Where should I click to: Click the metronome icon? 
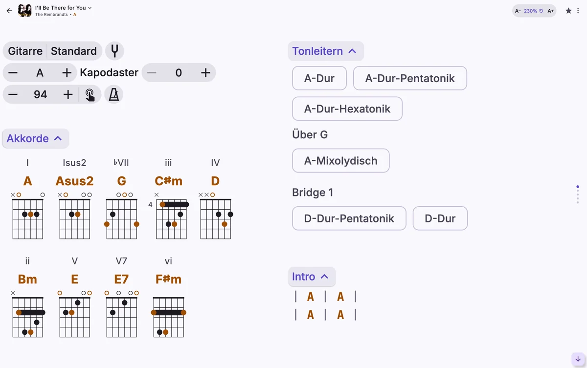pos(113,94)
